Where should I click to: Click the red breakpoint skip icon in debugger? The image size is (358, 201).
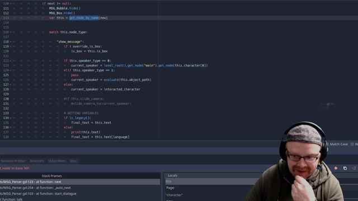336,168
